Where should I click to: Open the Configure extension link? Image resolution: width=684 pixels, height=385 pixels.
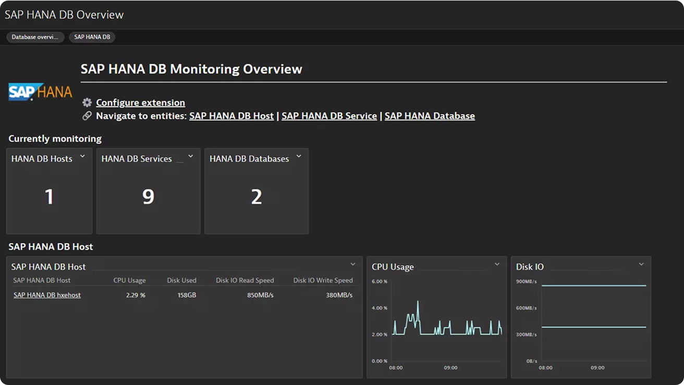(140, 103)
